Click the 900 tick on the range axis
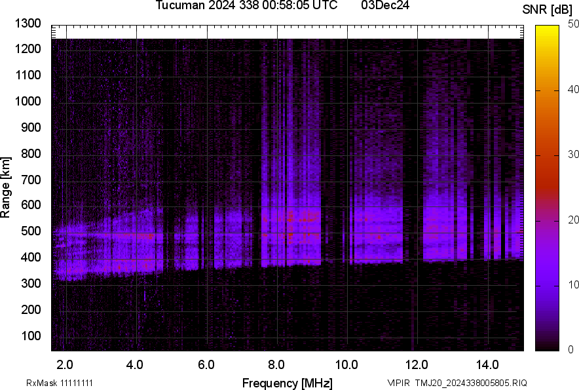The image size is (579, 390). coord(30,128)
